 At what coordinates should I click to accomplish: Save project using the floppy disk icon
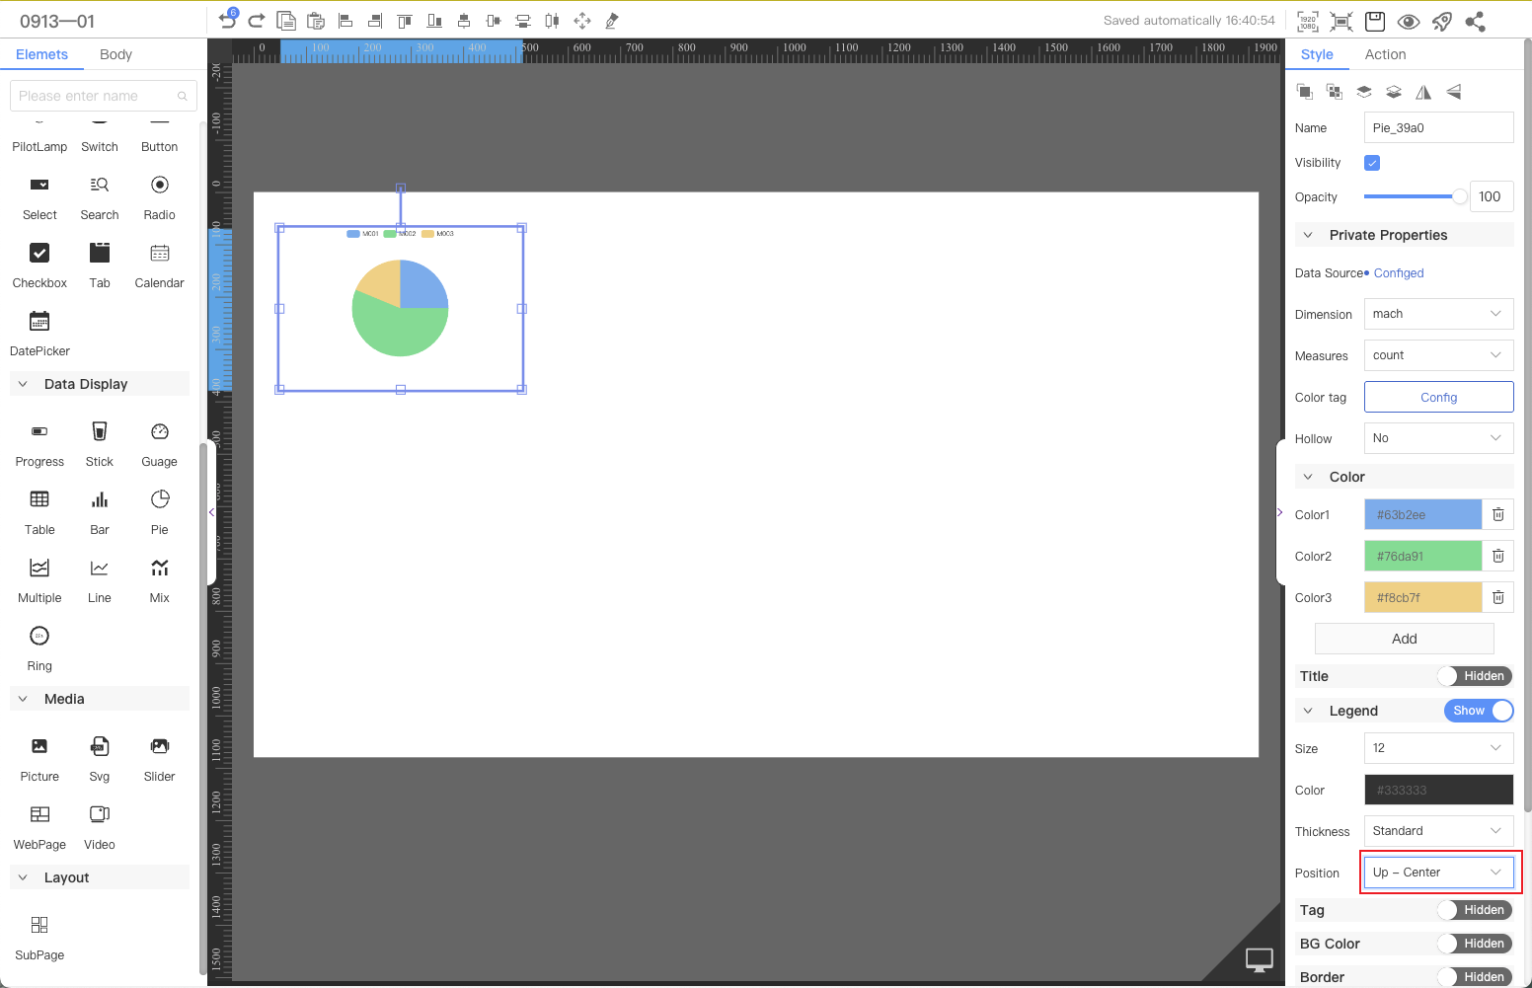[1375, 21]
